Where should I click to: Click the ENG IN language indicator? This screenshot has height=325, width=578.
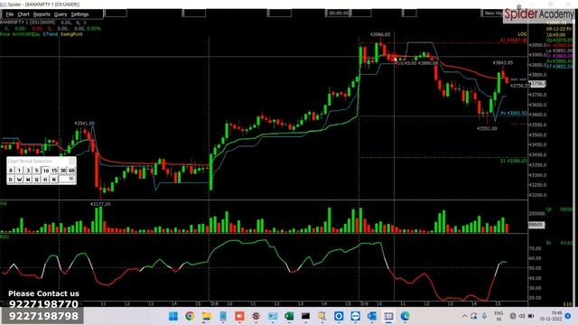pyautogui.click(x=499, y=316)
